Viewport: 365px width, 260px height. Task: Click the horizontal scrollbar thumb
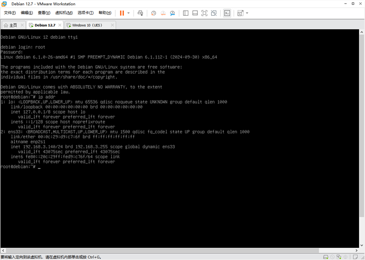coord(162,251)
